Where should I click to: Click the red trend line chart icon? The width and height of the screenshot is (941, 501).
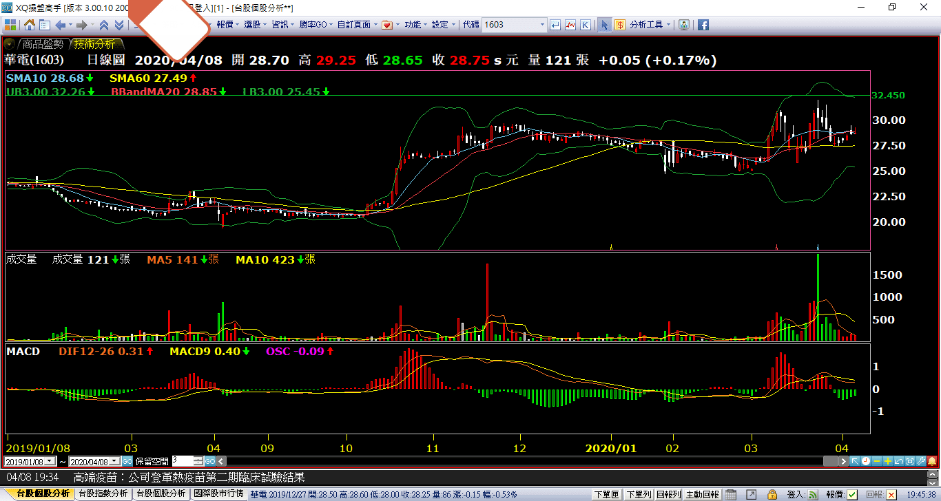(x=570, y=25)
